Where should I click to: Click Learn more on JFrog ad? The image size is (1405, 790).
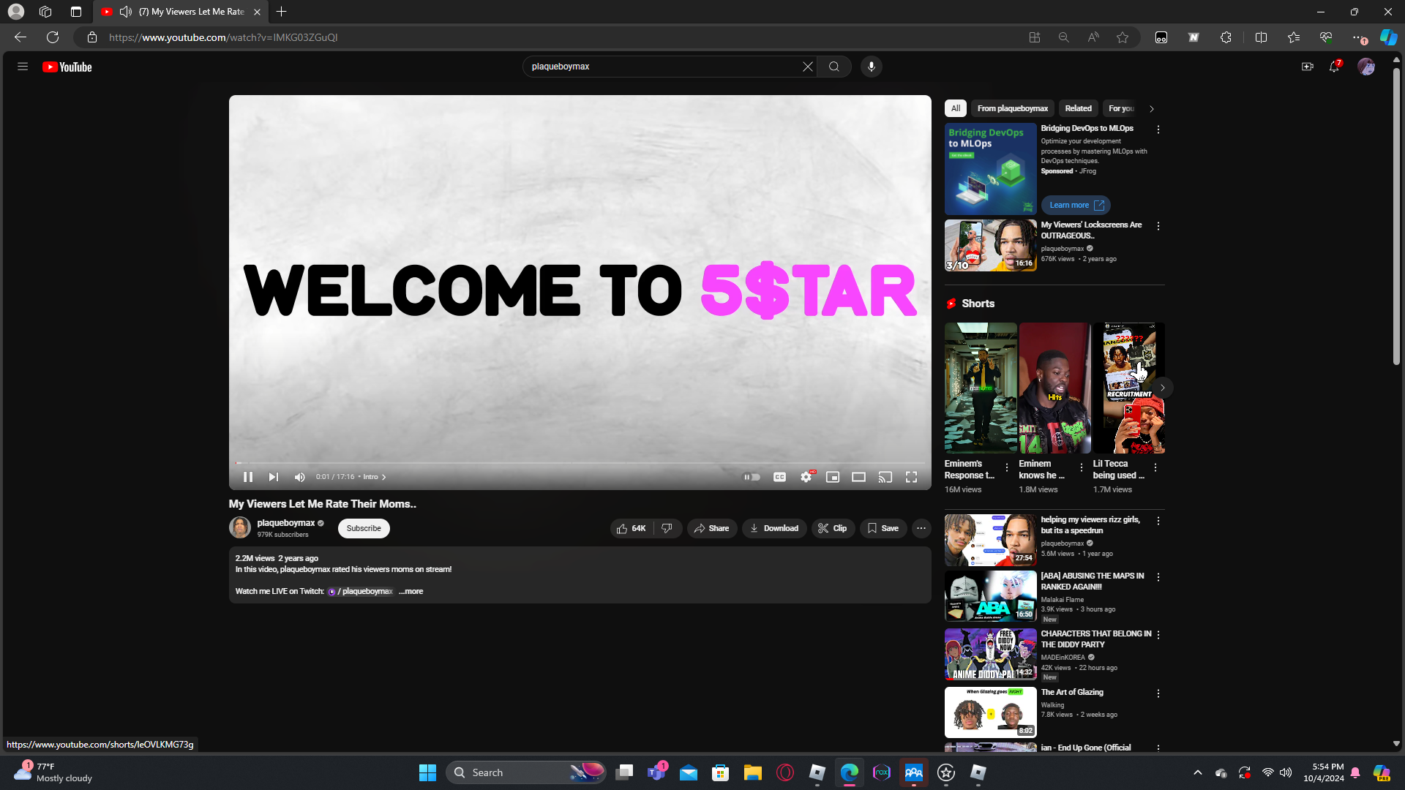pos(1076,206)
